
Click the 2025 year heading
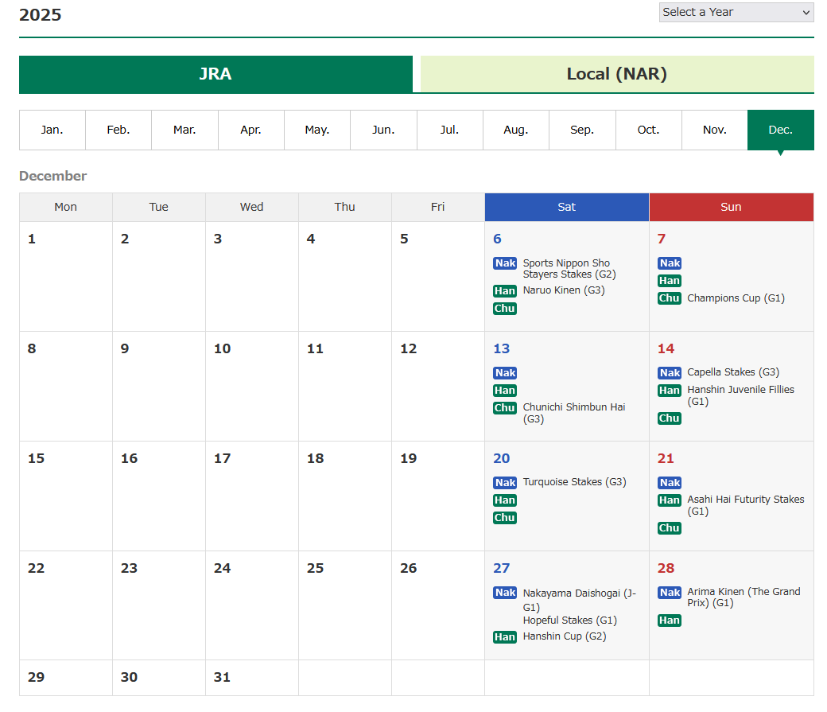pos(40,15)
